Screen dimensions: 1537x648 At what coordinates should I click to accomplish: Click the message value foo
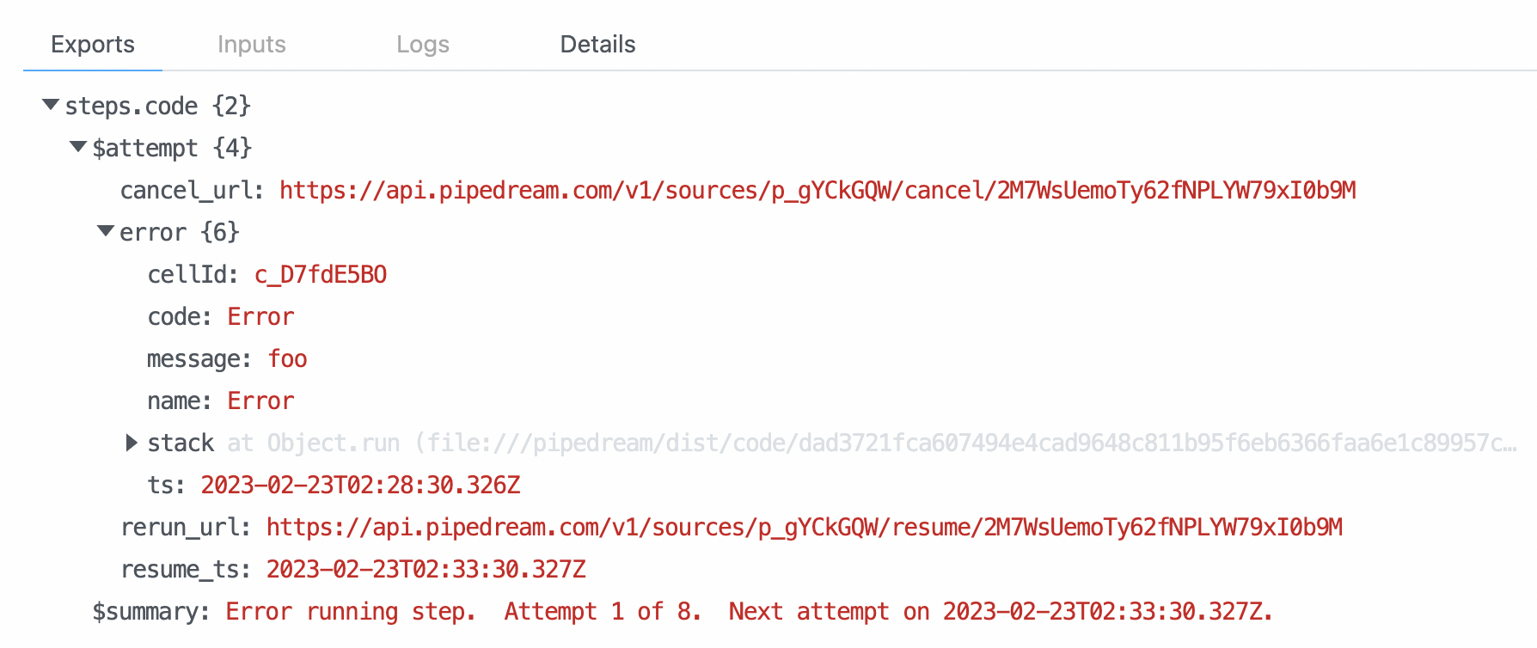[287, 358]
